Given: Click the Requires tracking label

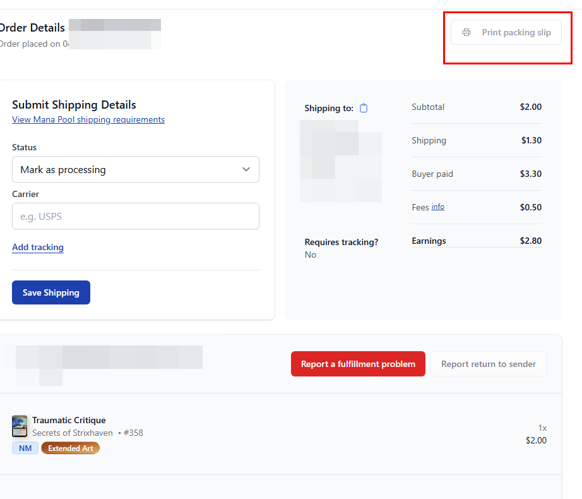Looking at the screenshot, I should [x=341, y=242].
